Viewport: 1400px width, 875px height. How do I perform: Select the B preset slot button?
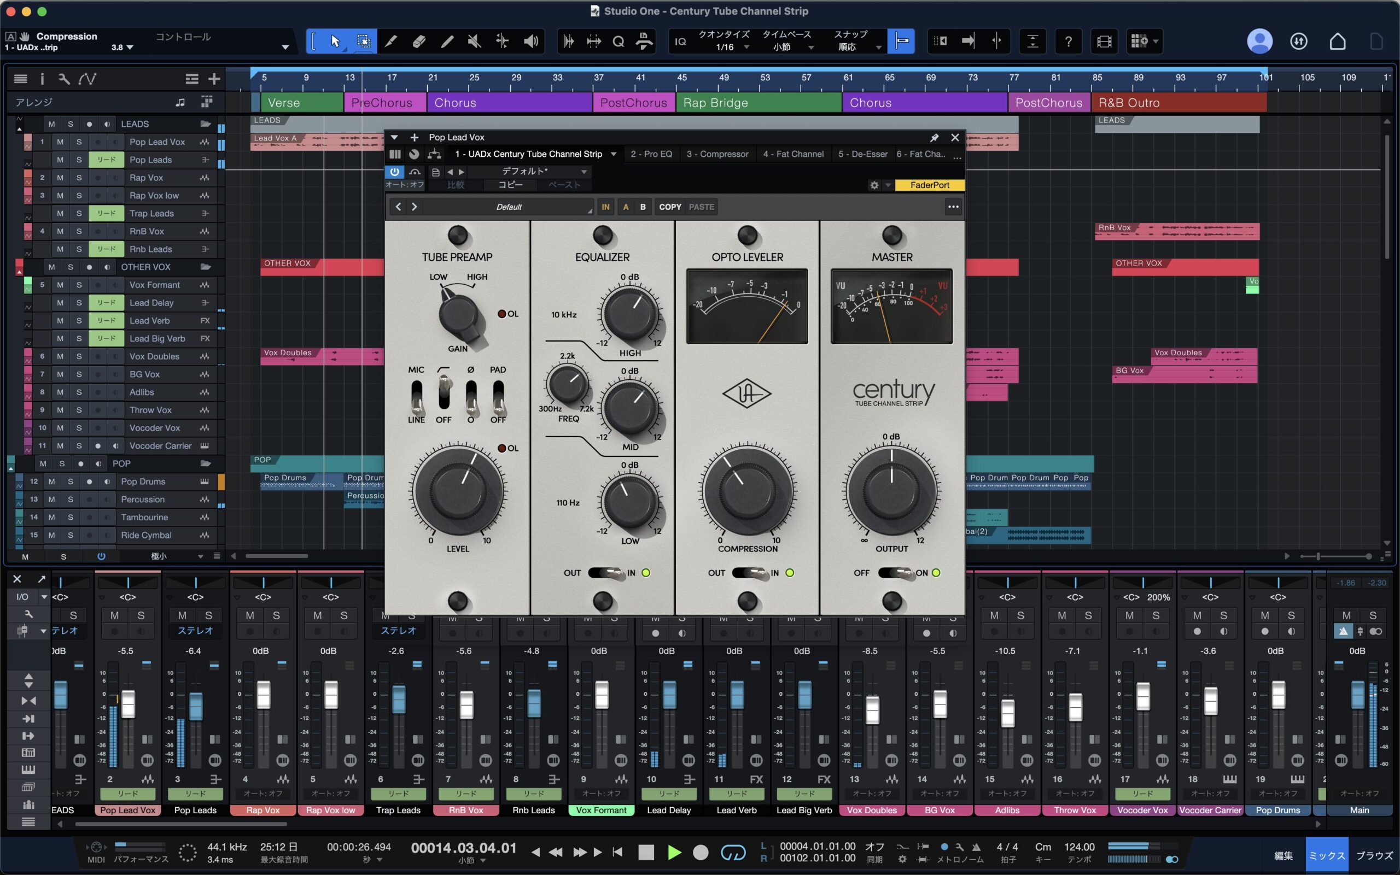[x=643, y=207]
